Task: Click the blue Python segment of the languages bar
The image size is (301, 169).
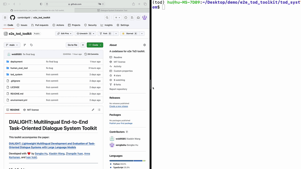Action: coord(121,160)
